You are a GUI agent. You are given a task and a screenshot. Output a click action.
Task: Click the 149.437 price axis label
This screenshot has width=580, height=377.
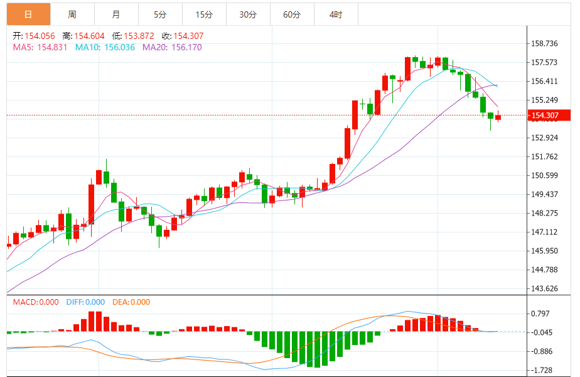coord(544,194)
